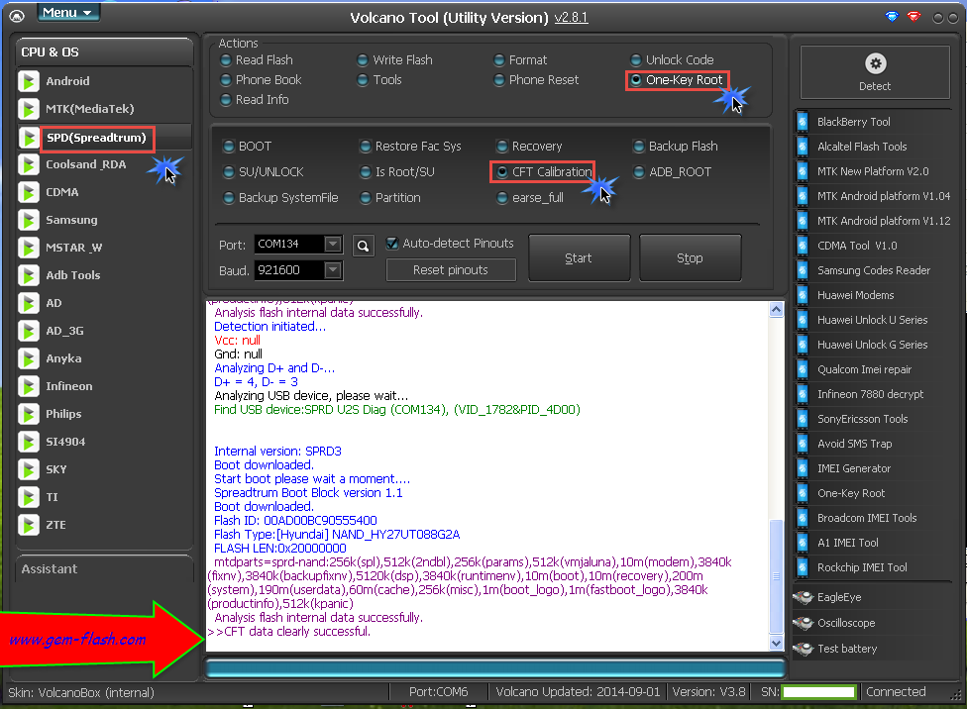Open the Broadcom IMEI Tools entry

point(867,518)
